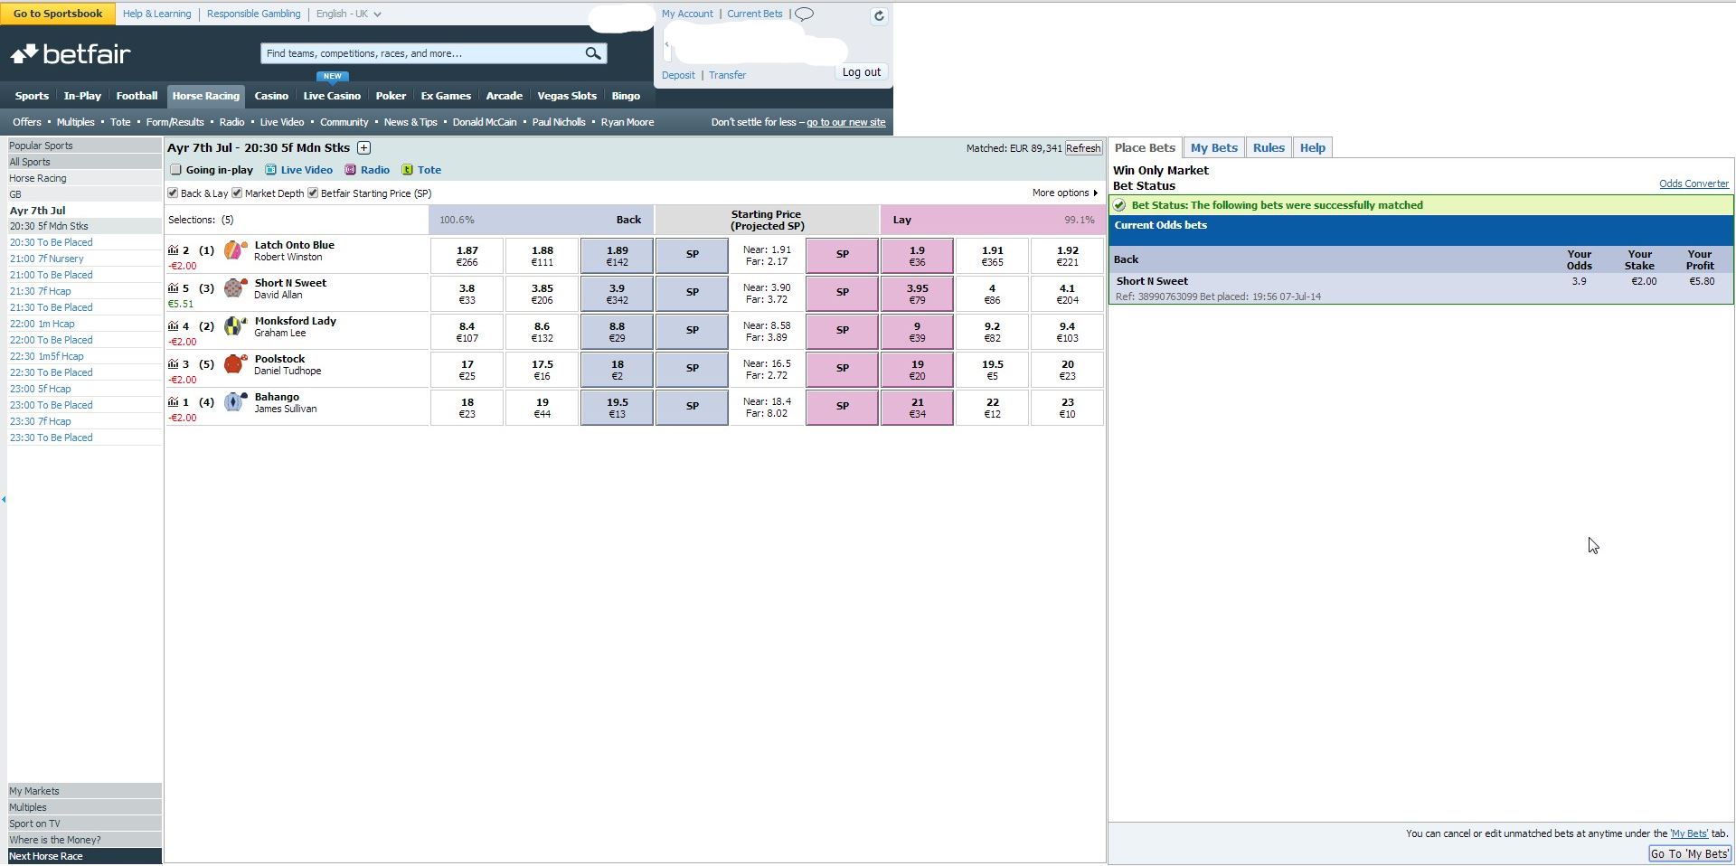Click the betfair logo

[x=71, y=54]
